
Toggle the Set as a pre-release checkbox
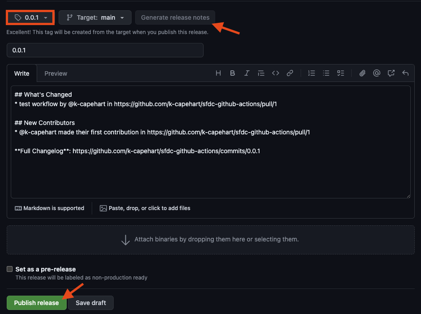click(10, 269)
